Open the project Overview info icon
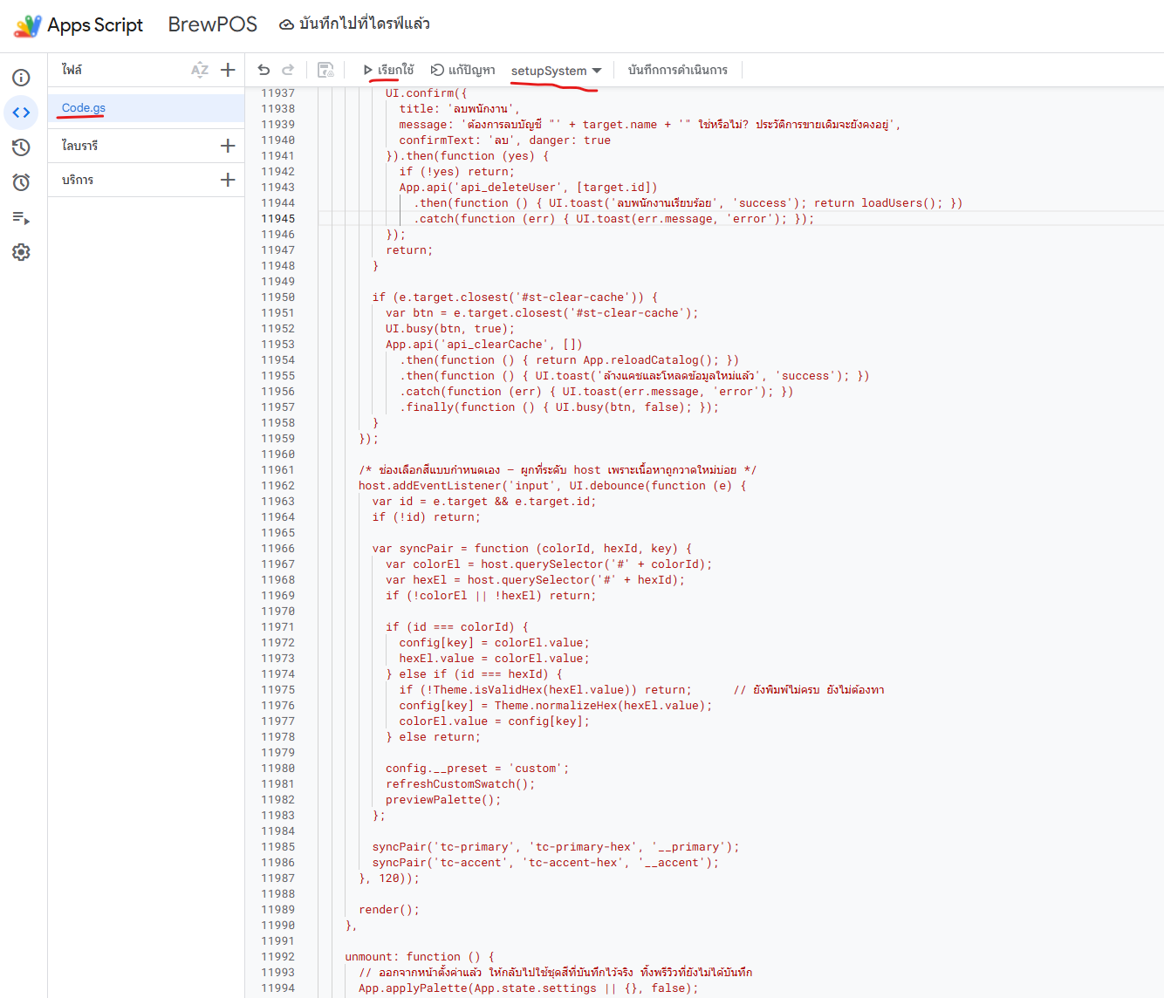The image size is (1164, 998). click(21, 78)
